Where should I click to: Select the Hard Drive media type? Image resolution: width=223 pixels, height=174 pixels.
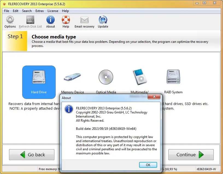click(39, 82)
